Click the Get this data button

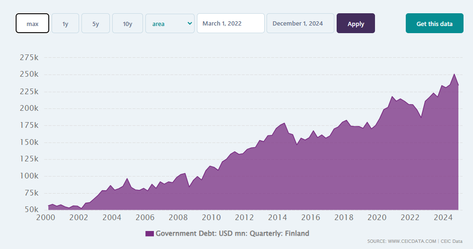coord(434,23)
